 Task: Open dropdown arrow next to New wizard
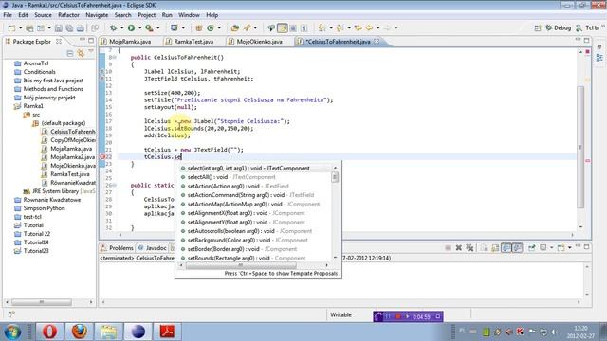point(21,28)
